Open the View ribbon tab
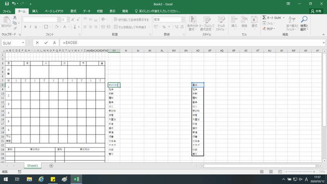 [x=112, y=11]
